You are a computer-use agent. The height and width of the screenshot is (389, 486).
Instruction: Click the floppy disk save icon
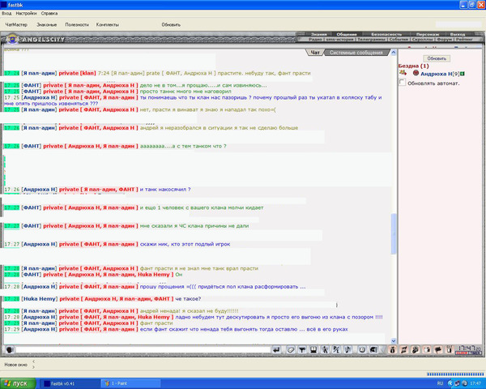coord(313,350)
